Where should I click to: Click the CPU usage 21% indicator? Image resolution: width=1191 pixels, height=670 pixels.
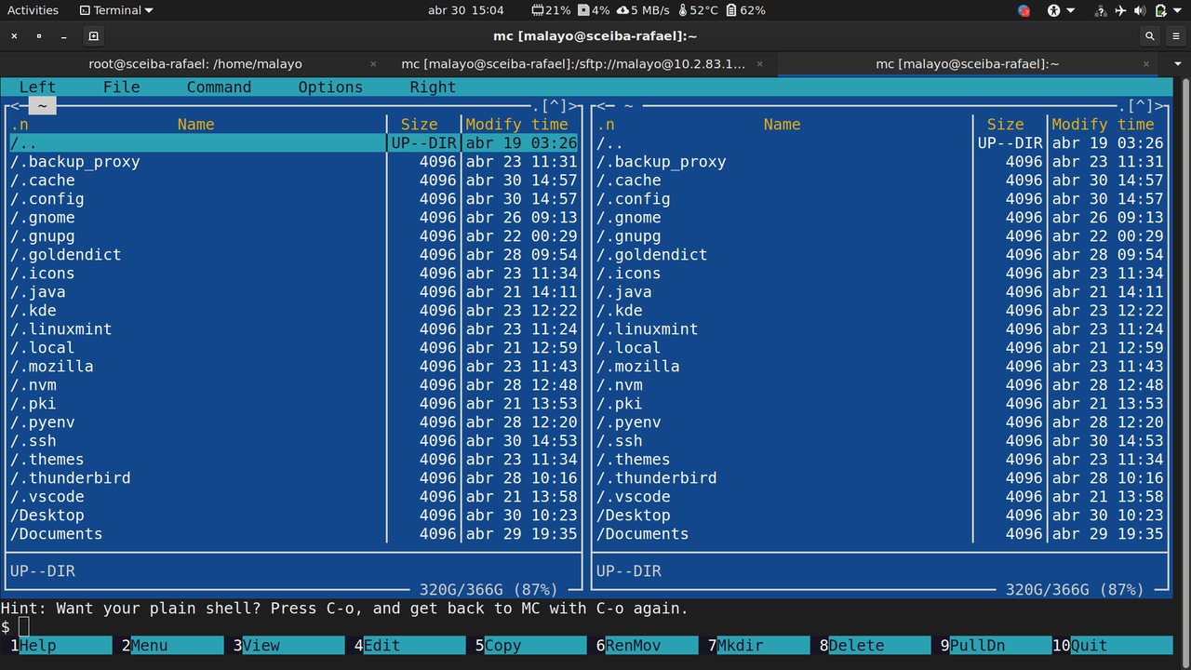(551, 10)
